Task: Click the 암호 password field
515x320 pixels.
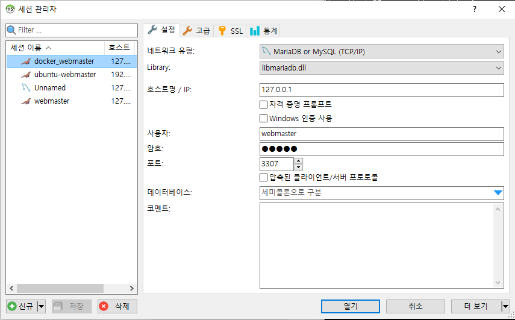Action: [382, 149]
